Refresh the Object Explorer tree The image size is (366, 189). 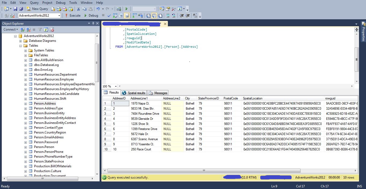(46, 29)
